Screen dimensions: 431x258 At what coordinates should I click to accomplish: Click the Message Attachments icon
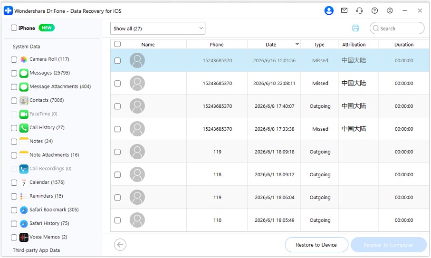pyautogui.click(x=24, y=87)
